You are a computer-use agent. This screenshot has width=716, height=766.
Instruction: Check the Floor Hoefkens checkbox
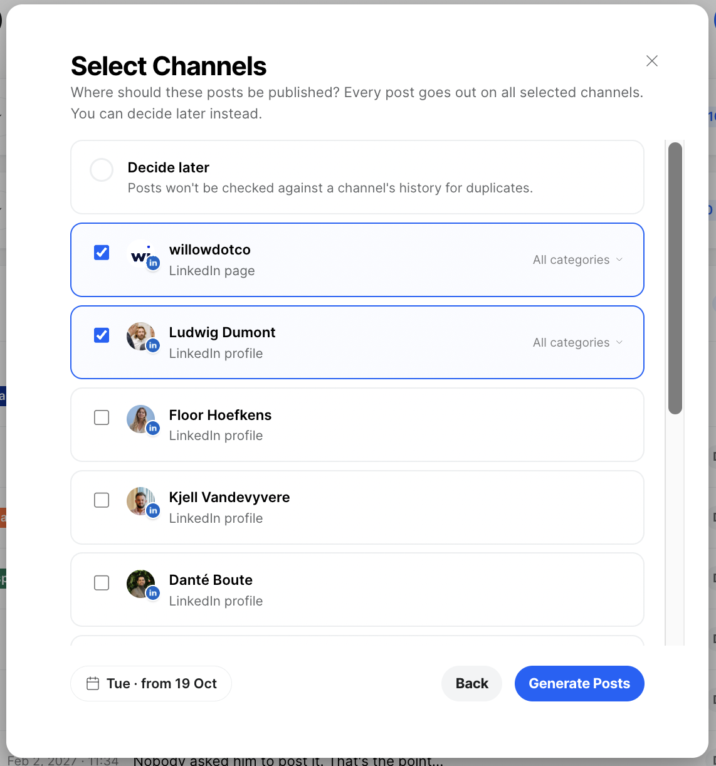(102, 417)
